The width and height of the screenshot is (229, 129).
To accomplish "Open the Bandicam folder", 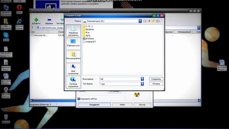I will 88,29.
